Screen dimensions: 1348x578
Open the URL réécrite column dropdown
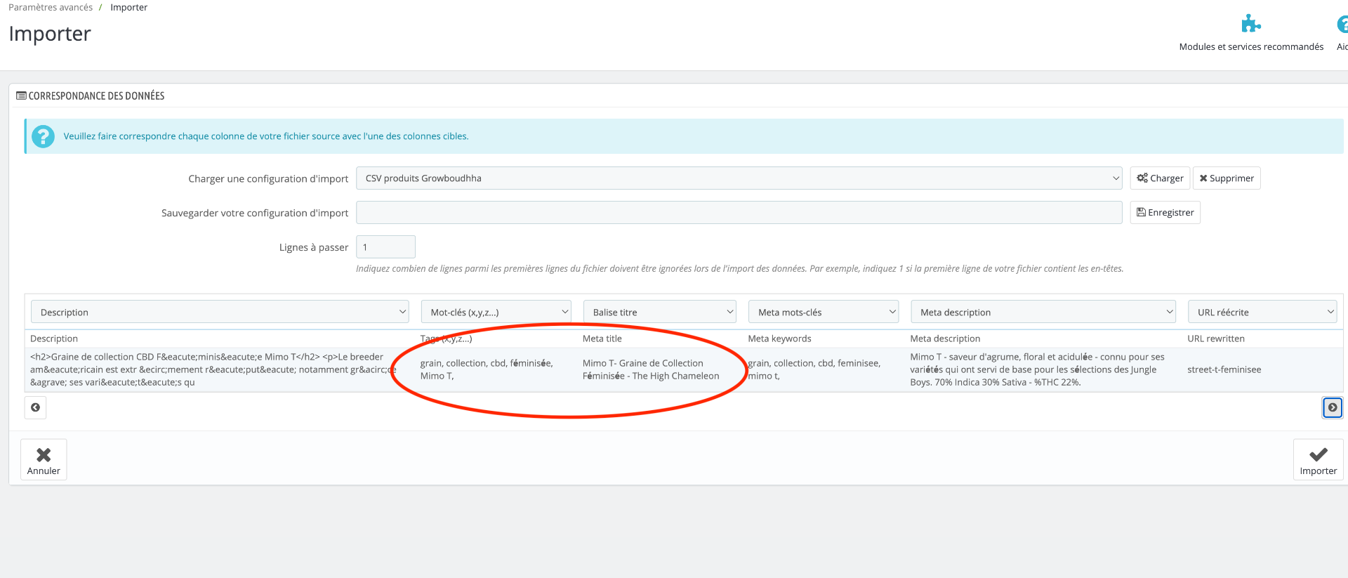1262,312
